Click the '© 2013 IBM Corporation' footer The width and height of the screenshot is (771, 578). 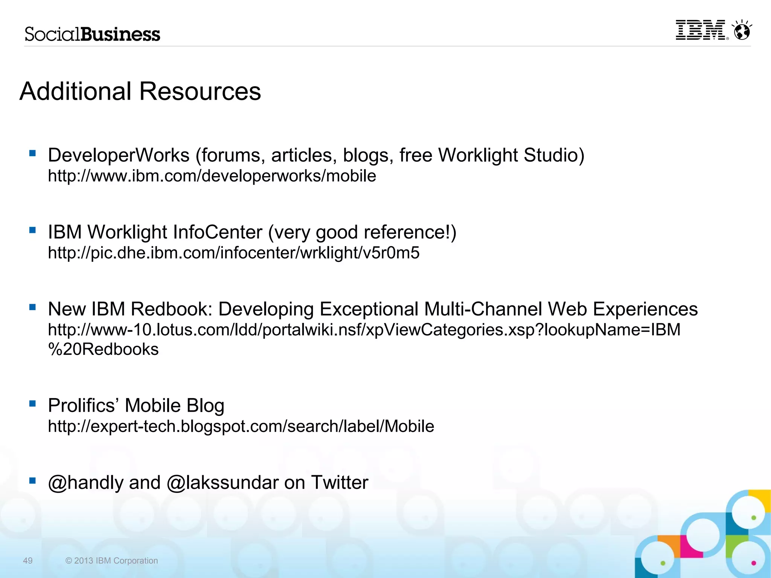(111, 561)
